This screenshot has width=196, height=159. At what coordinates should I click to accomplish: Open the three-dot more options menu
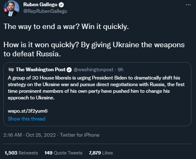(188, 5)
